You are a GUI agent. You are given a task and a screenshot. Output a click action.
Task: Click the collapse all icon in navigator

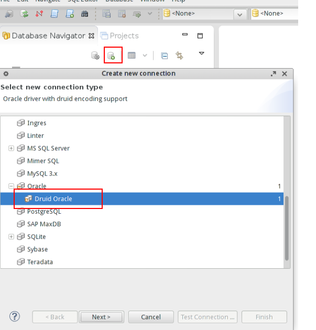point(164,56)
